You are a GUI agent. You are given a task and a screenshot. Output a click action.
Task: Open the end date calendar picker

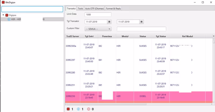click(142, 22)
